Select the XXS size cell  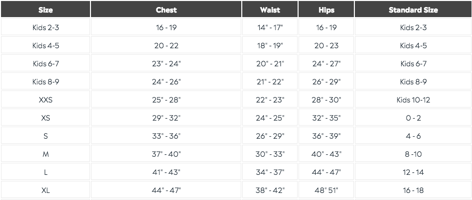pyautogui.click(x=45, y=99)
